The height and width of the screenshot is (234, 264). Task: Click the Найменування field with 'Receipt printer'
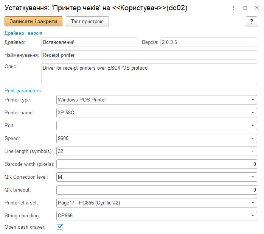pos(149,55)
